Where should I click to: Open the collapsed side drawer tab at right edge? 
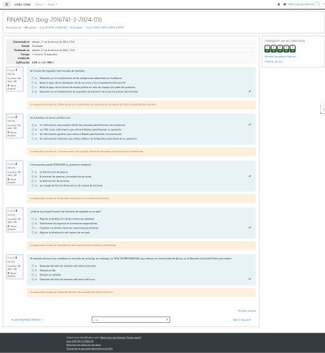pyautogui.click(x=323, y=109)
